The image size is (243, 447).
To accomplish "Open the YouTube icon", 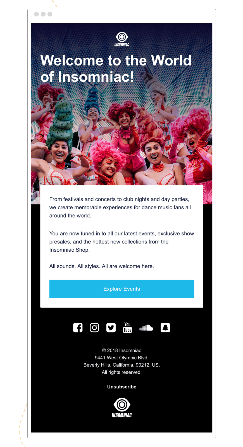I will point(127,327).
